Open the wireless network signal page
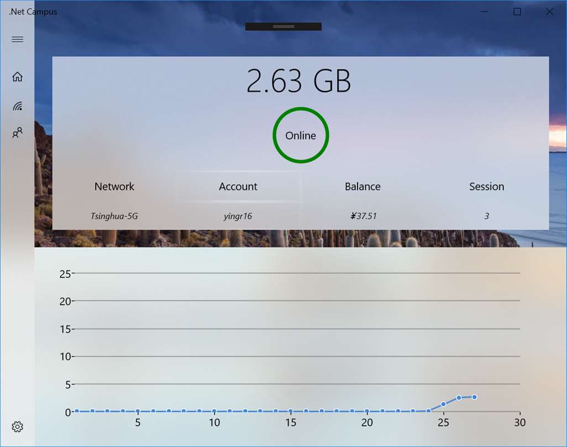 tap(17, 106)
